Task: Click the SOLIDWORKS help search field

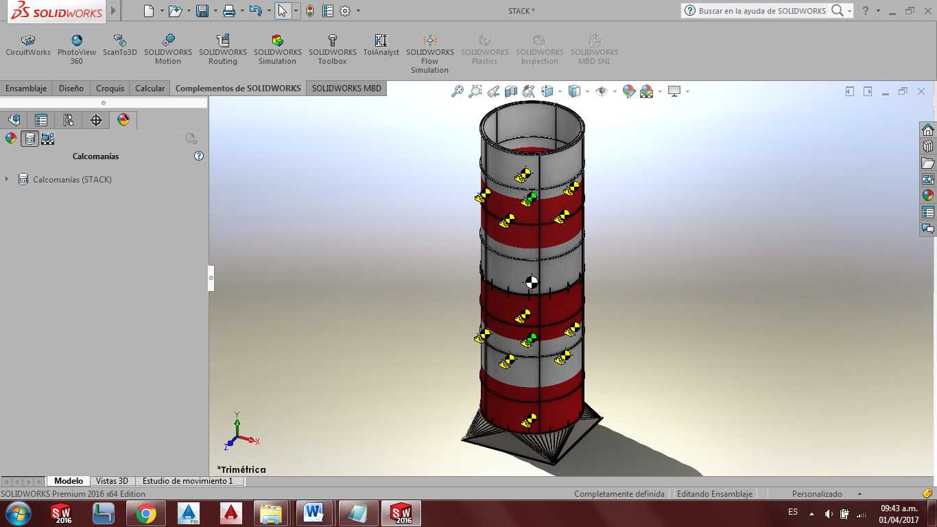Action: 763,11
